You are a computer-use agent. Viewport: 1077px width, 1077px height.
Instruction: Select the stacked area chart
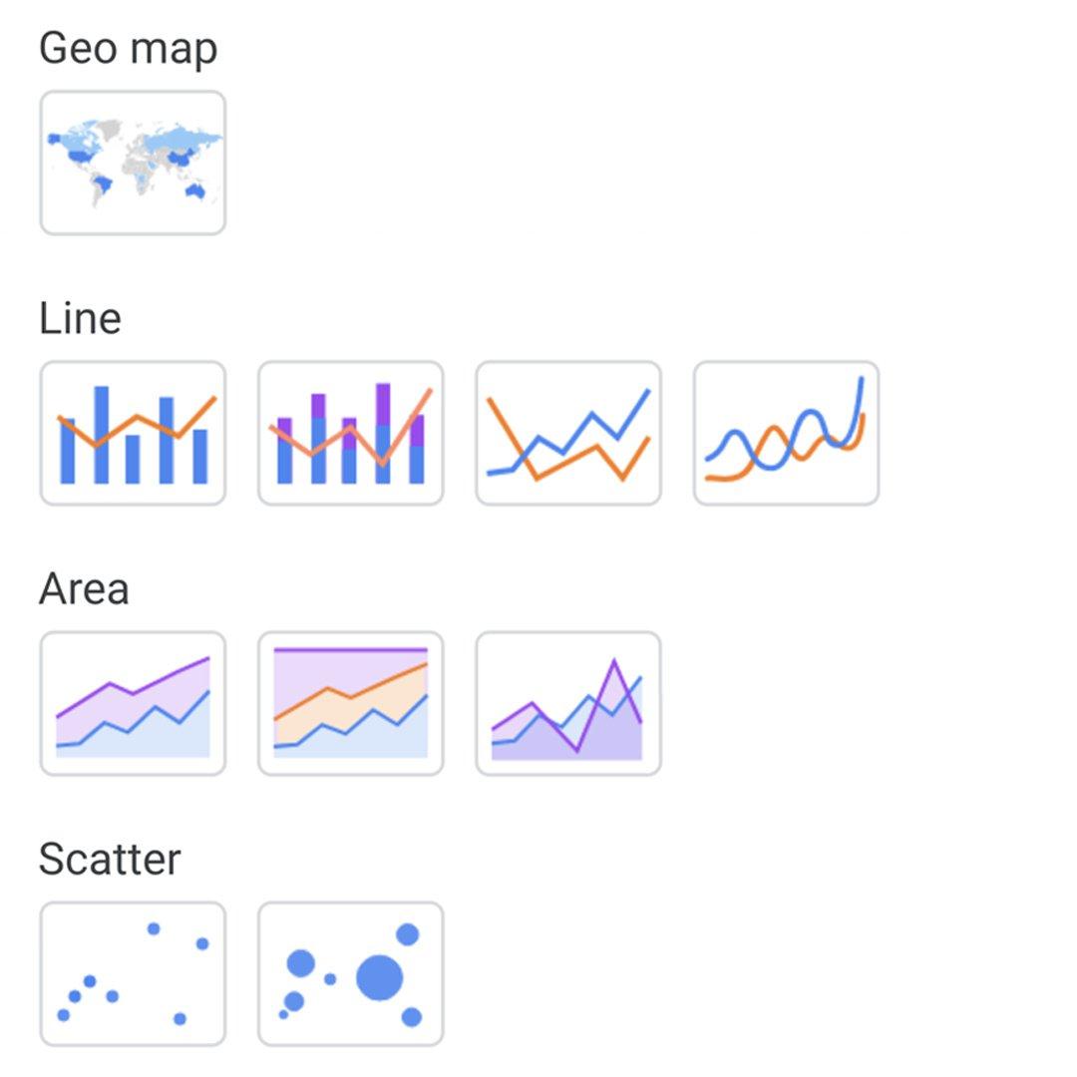click(133, 703)
